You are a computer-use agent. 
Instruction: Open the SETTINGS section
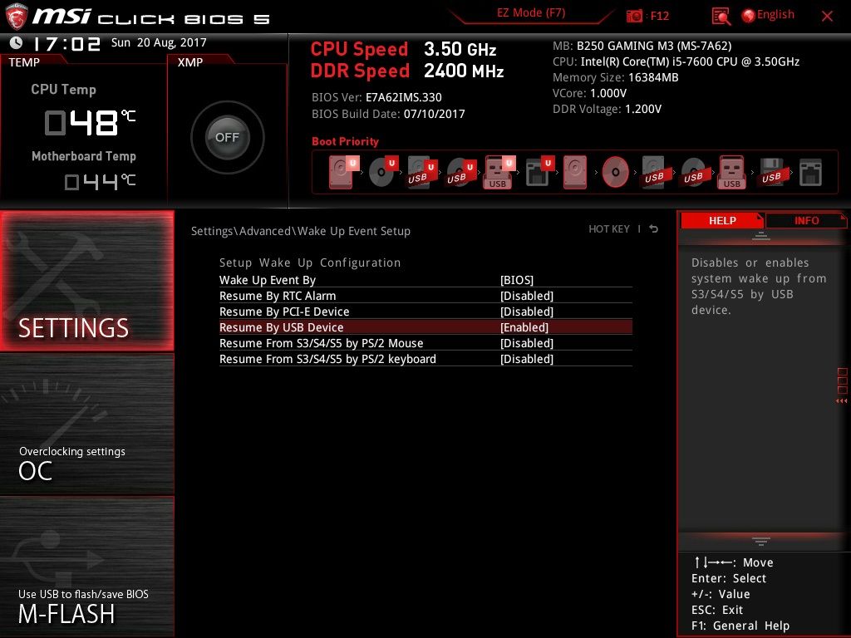(x=86, y=281)
